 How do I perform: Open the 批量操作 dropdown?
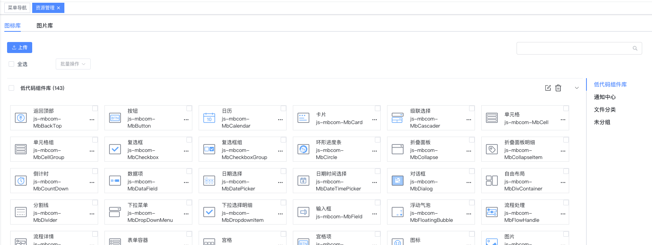pos(73,64)
